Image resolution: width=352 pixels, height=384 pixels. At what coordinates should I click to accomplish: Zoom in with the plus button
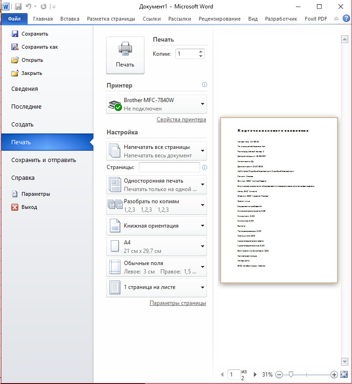coord(334,375)
